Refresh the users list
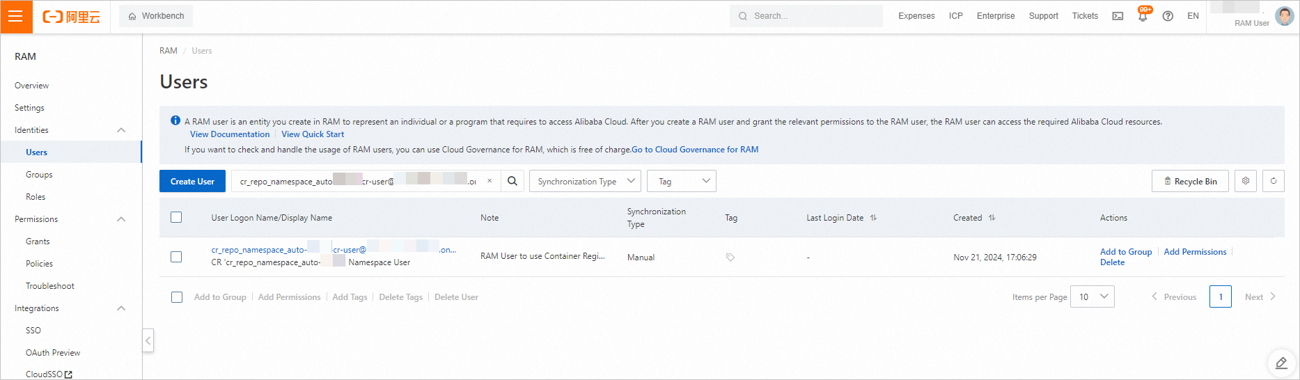1300x380 pixels. pyautogui.click(x=1274, y=181)
